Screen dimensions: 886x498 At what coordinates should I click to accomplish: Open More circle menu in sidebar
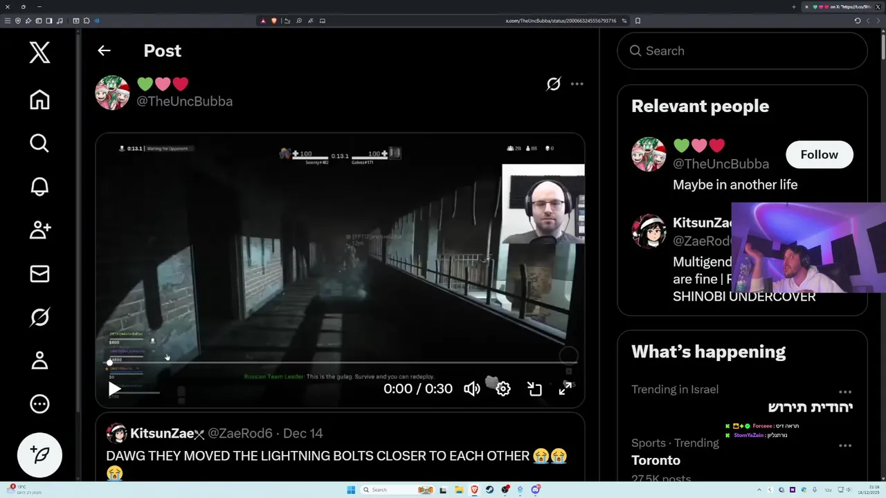[39, 404]
